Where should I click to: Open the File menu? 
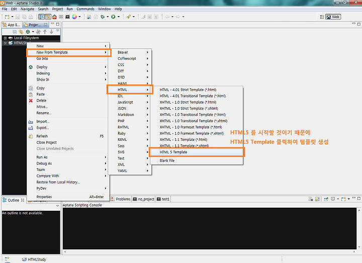(x=5, y=9)
